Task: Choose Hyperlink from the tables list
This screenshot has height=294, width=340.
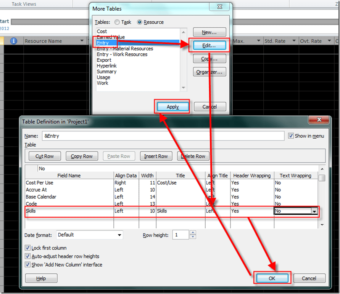Action: [106, 66]
